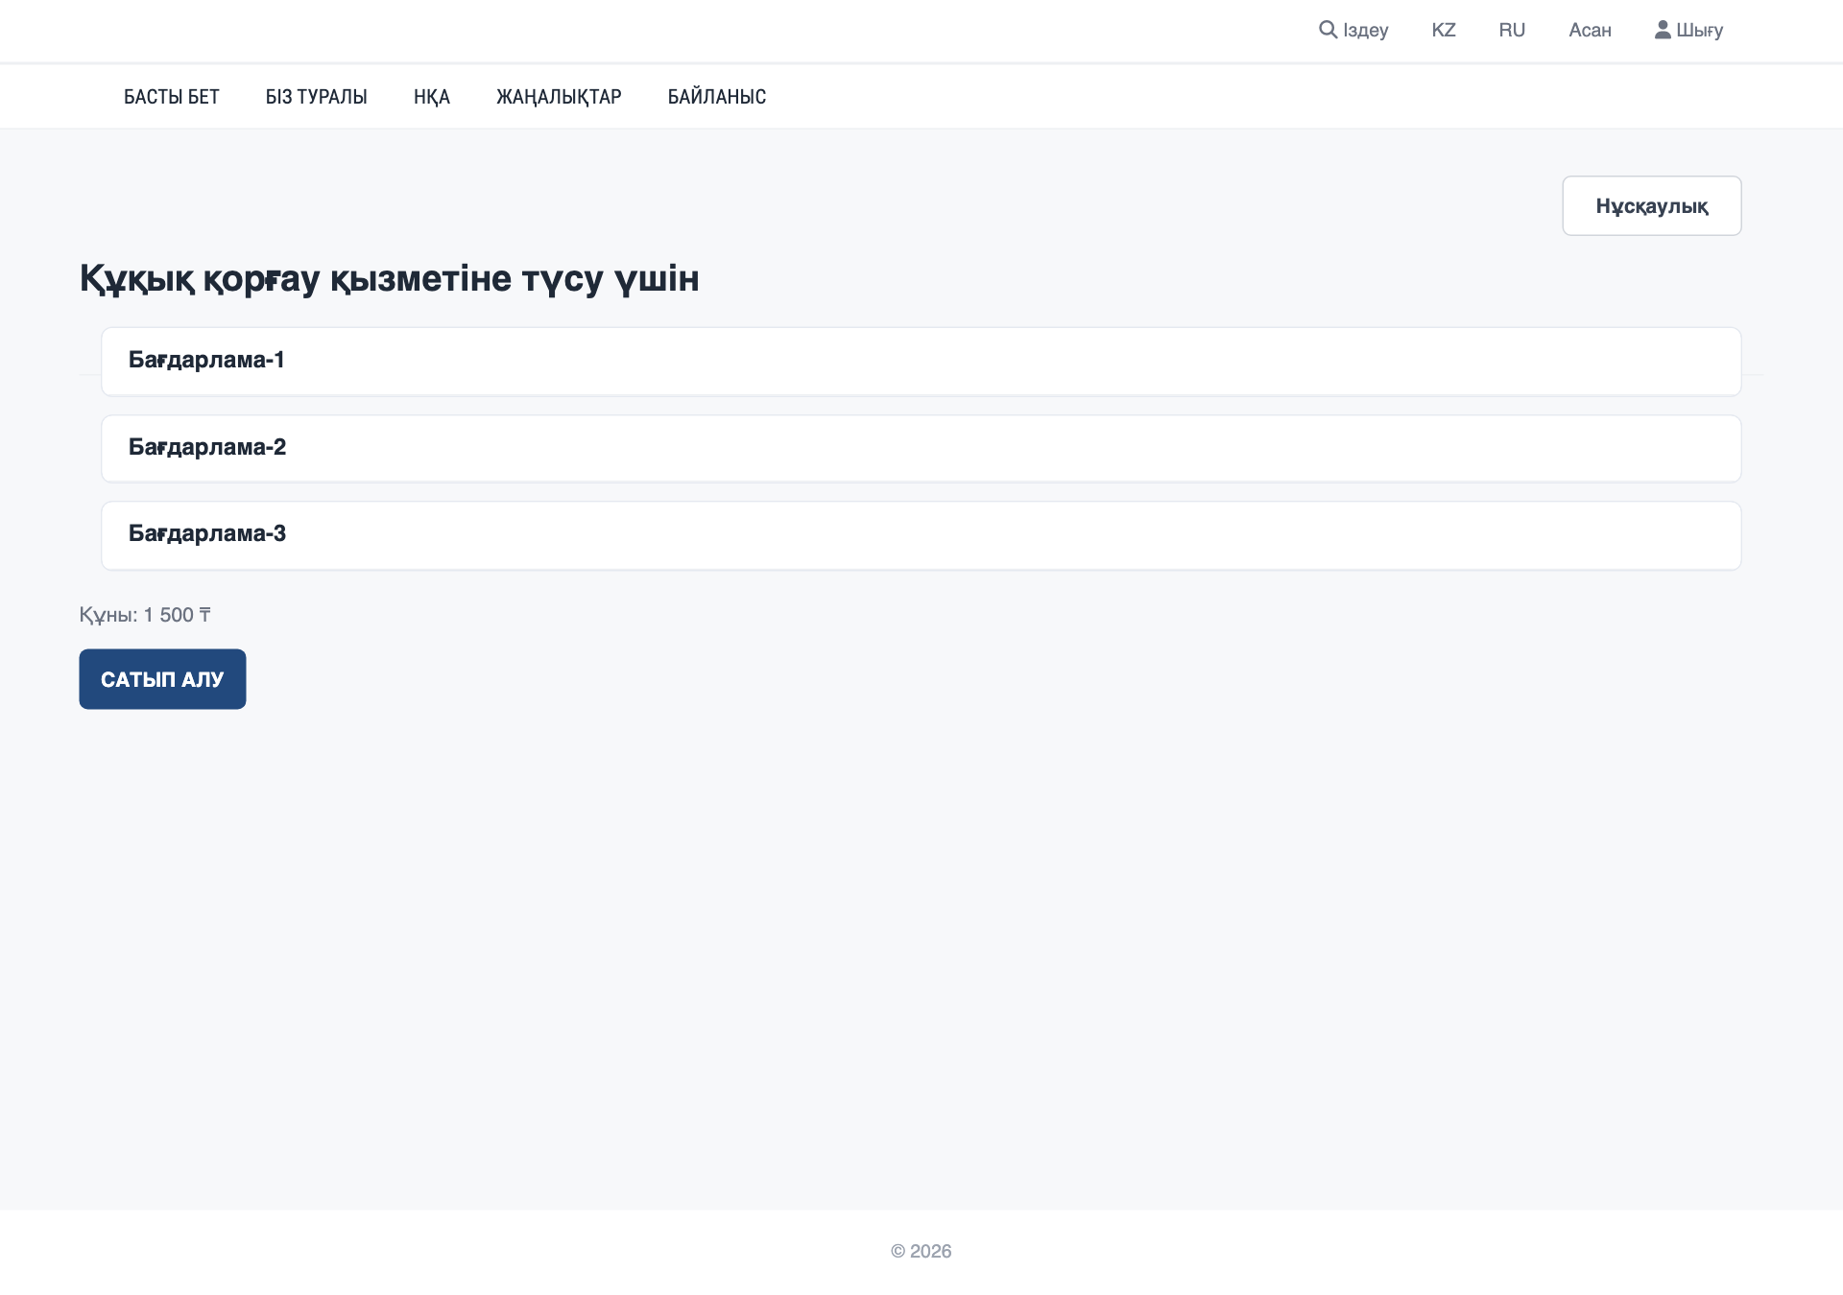Open the Іздеу search link
The image size is (1843, 1295).
(1353, 30)
